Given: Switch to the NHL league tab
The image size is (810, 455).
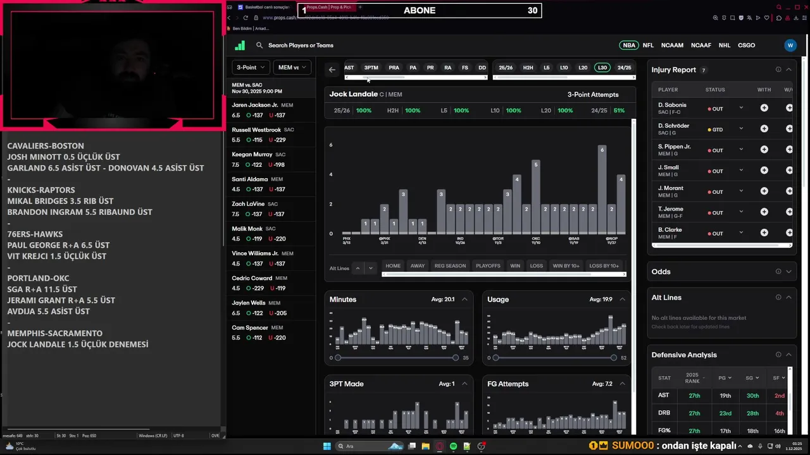Looking at the screenshot, I should pos(725,45).
